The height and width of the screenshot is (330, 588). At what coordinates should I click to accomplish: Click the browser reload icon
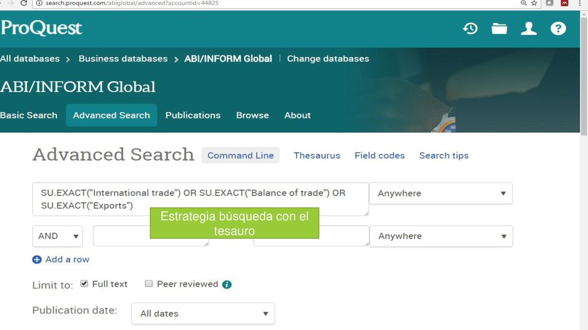point(24,3)
